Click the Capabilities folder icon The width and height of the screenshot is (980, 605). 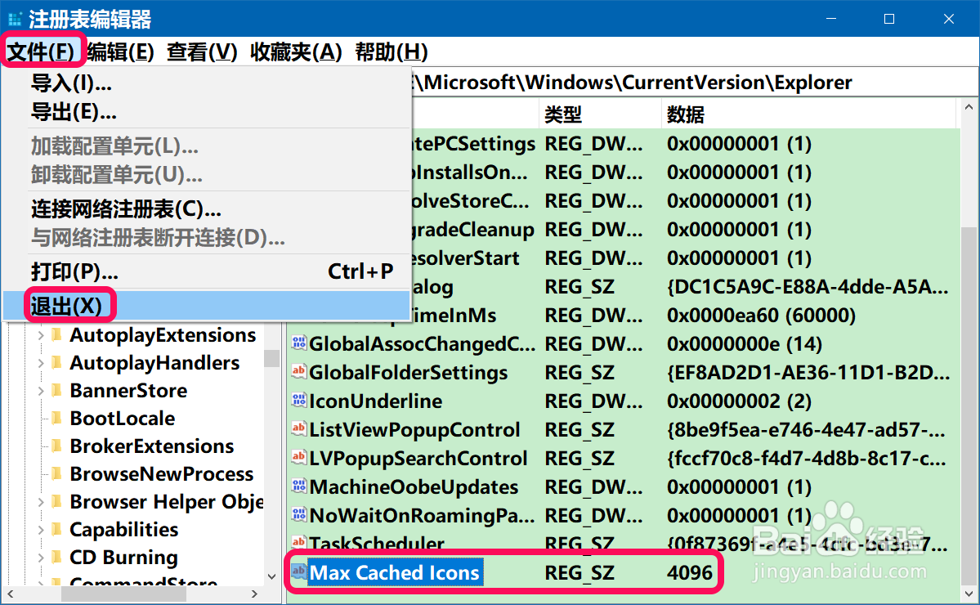[56, 530]
